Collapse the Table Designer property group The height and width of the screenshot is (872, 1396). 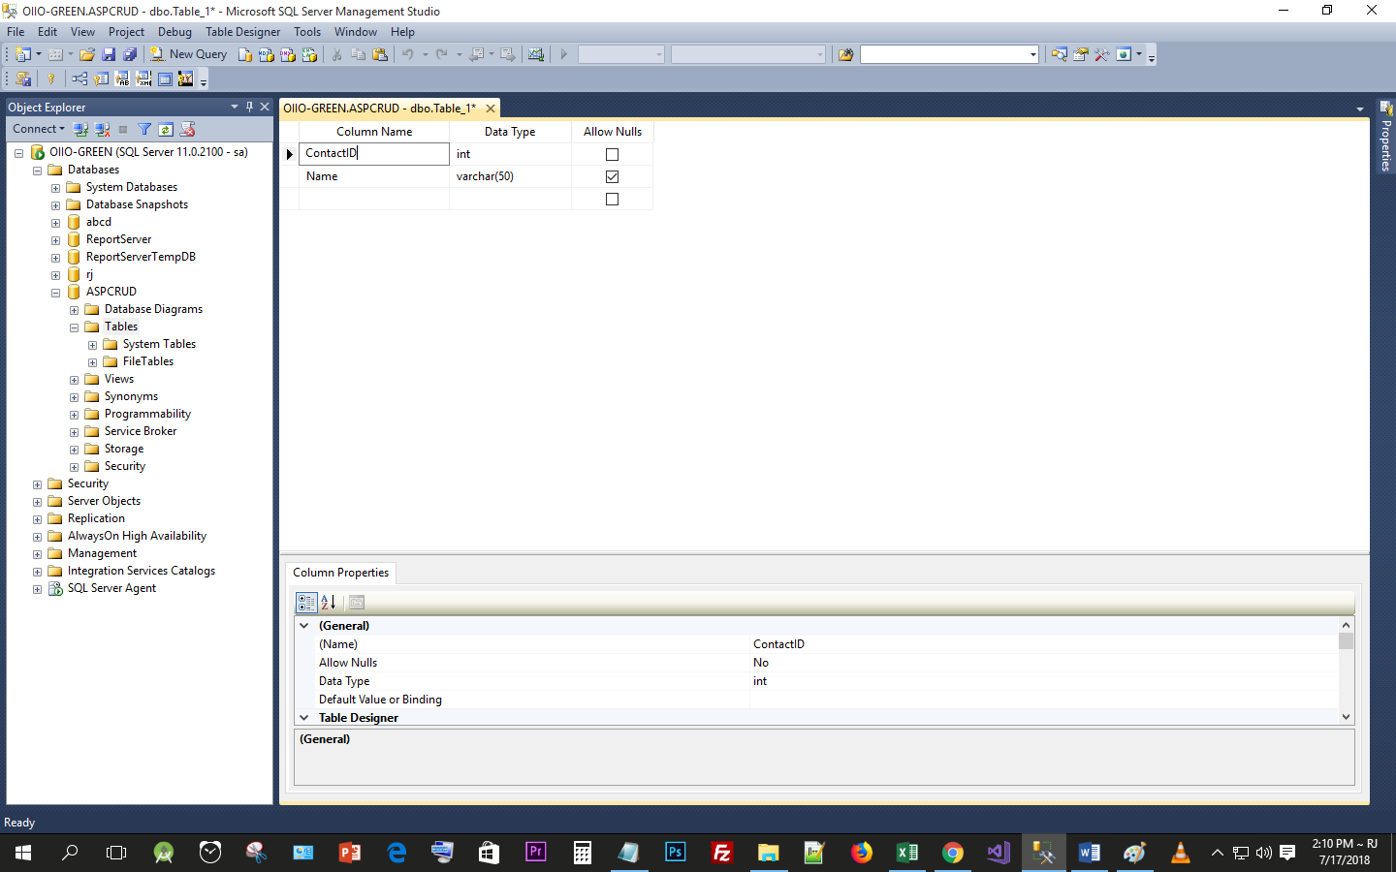303,717
